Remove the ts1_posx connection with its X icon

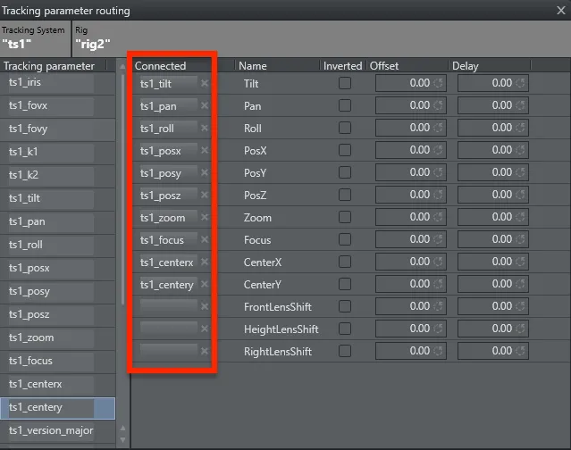tap(205, 150)
